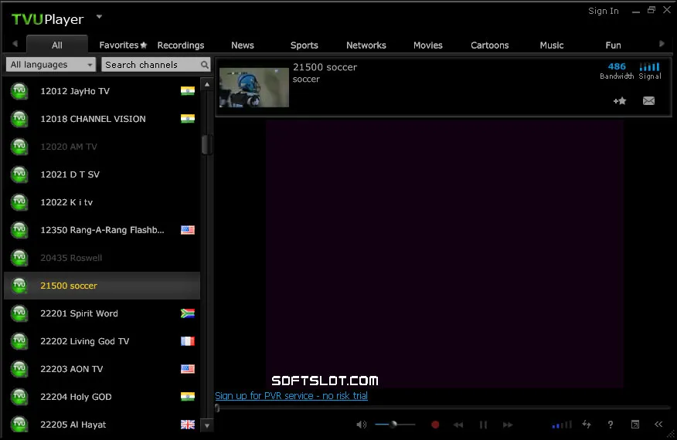Show more category tabs with right arrow
Image resolution: width=677 pixels, height=440 pixels.
click(x=662, y=43)
